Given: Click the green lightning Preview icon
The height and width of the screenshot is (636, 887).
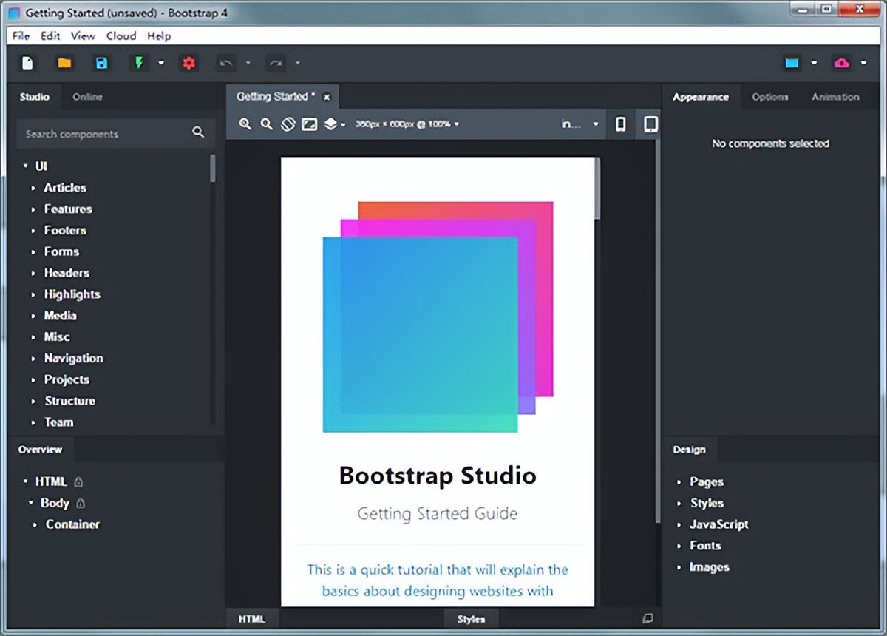Looking at the screenshot, I should pyautogui.click(x=138, y=64).
